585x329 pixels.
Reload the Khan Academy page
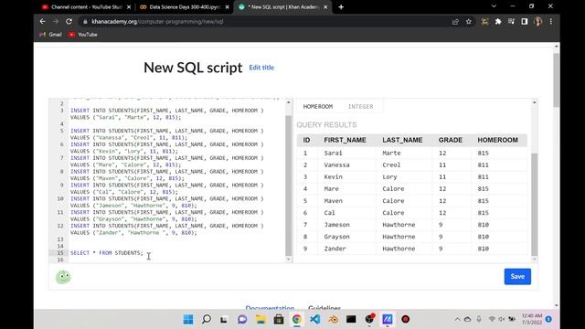(x=69, y=22)
